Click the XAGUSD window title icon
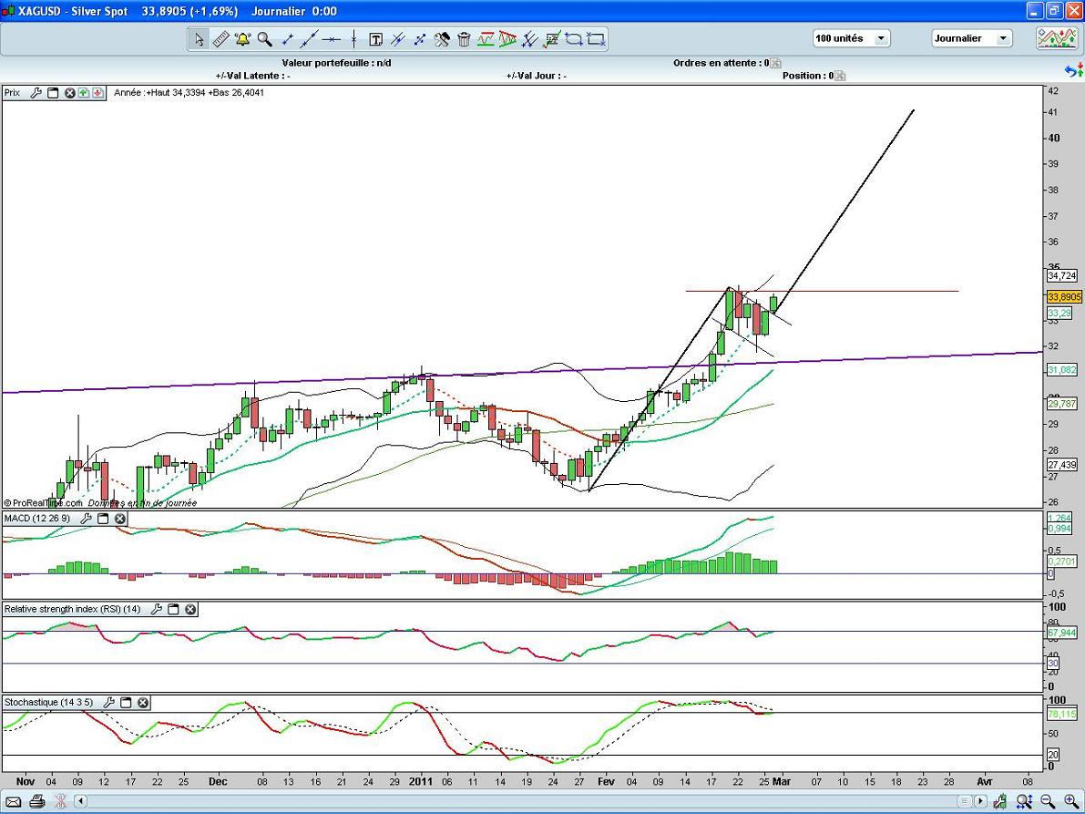The width and height of the screenshot is (1085, 814). click(8, 11)
